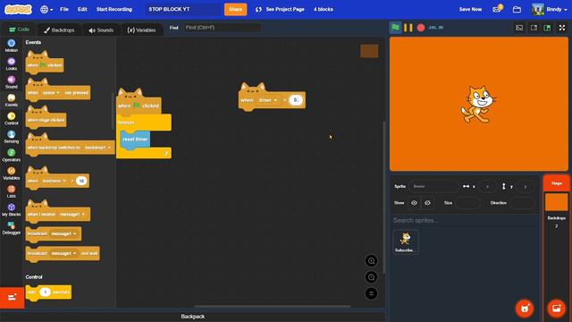This screenshot has height=322, width=572.
Task: Toggle the stage terminal view icon
Action: (x=519, y=28)
